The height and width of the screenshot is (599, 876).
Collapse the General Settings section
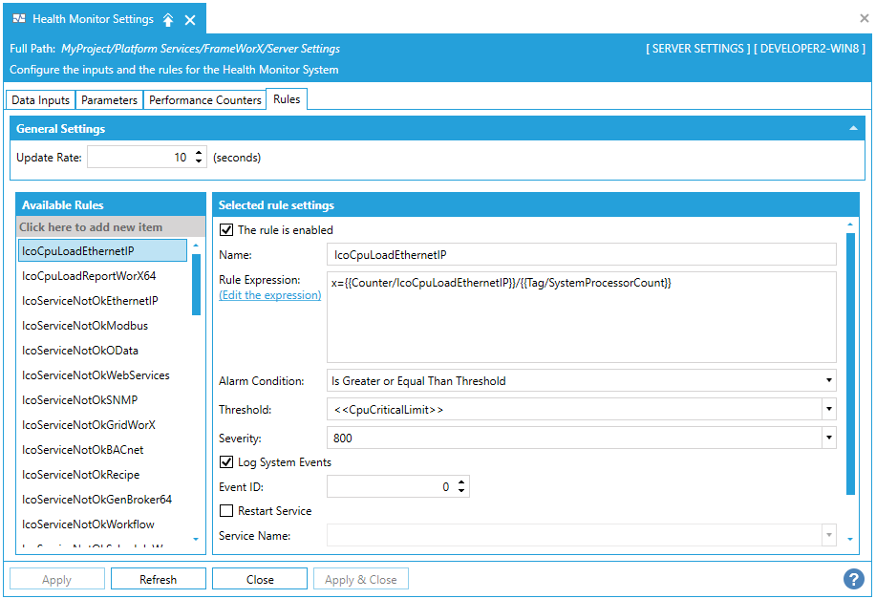click(x=852, y=128)
